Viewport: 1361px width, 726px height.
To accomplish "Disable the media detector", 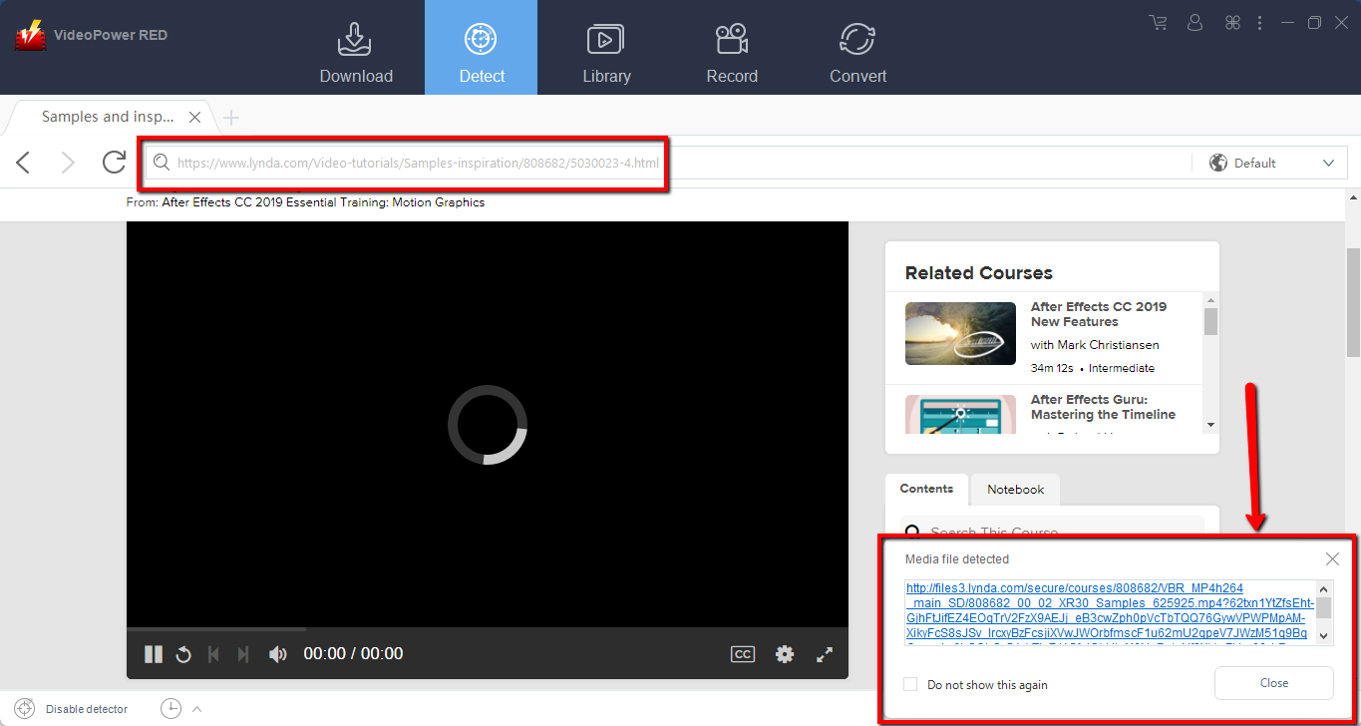I will [70, 708].
